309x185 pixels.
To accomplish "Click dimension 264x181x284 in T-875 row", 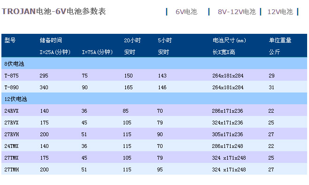I will (x=228, y=76).
